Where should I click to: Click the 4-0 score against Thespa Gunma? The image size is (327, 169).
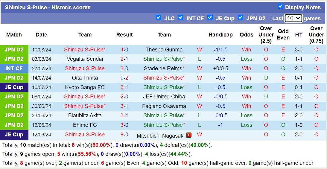click(x=124, y=50)
